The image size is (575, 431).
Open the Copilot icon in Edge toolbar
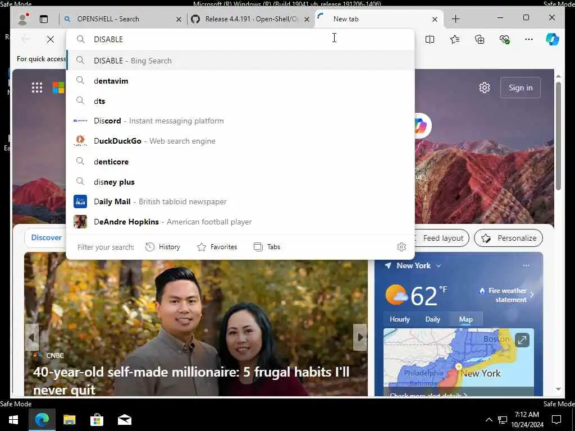[553, 39]
